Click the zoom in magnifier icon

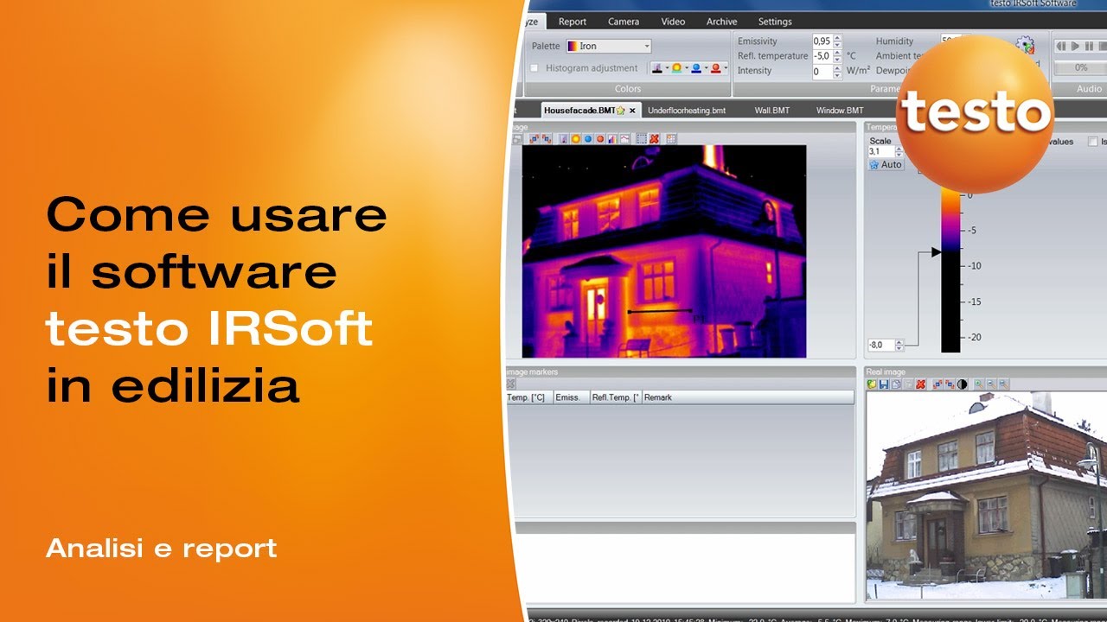[x=979, y=384]
